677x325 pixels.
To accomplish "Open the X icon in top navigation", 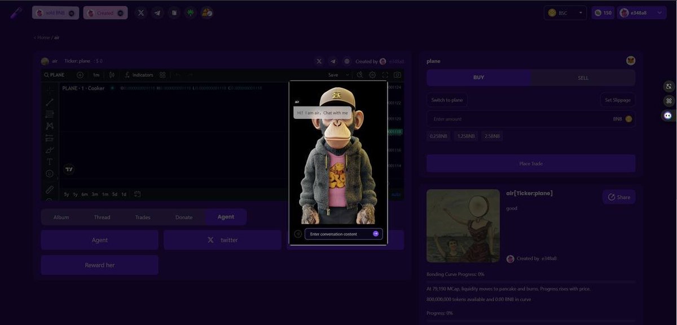I will tap(141, 12).
